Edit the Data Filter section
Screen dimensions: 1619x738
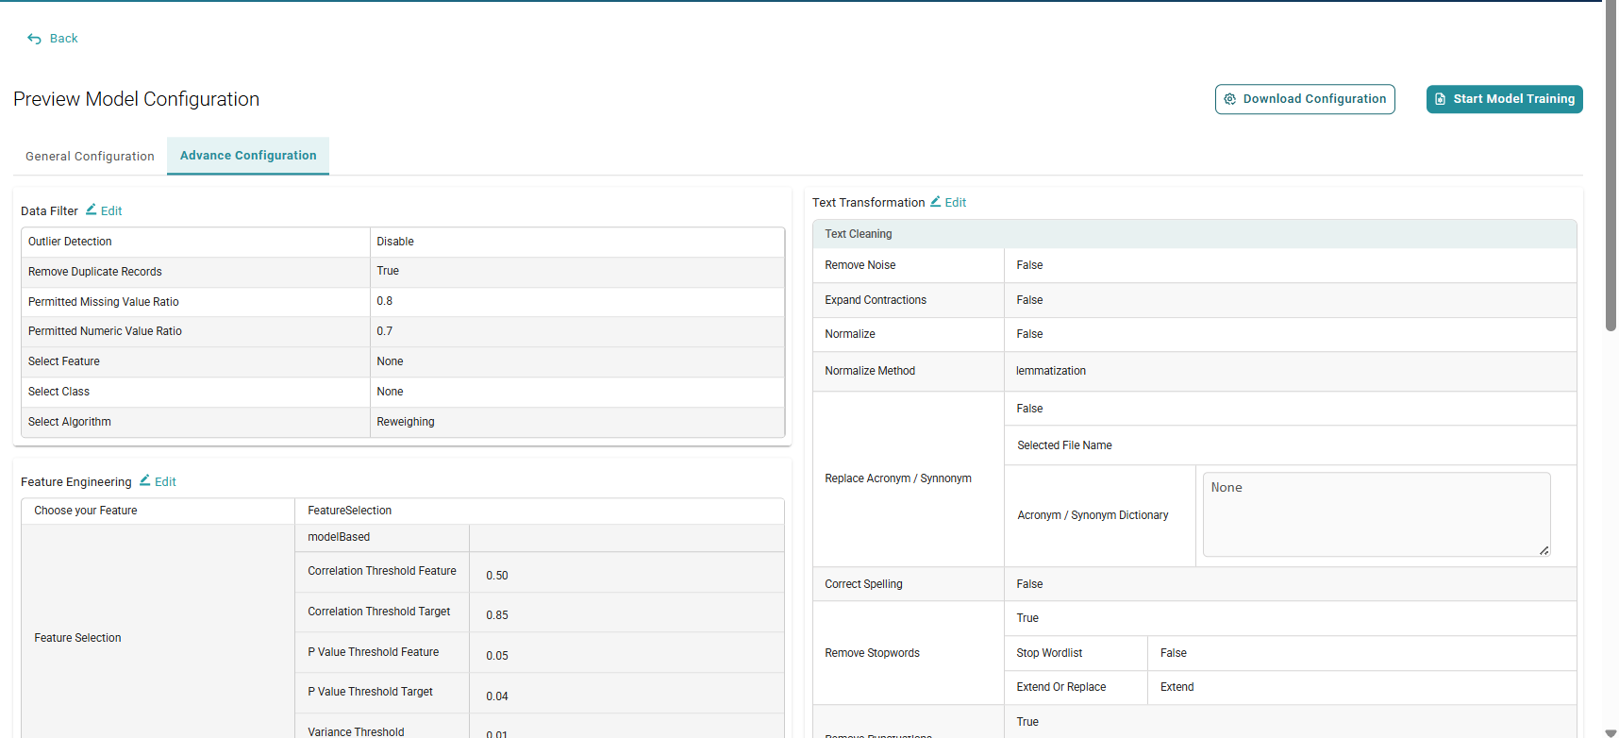pyautogui.click(x=105, y=210)
